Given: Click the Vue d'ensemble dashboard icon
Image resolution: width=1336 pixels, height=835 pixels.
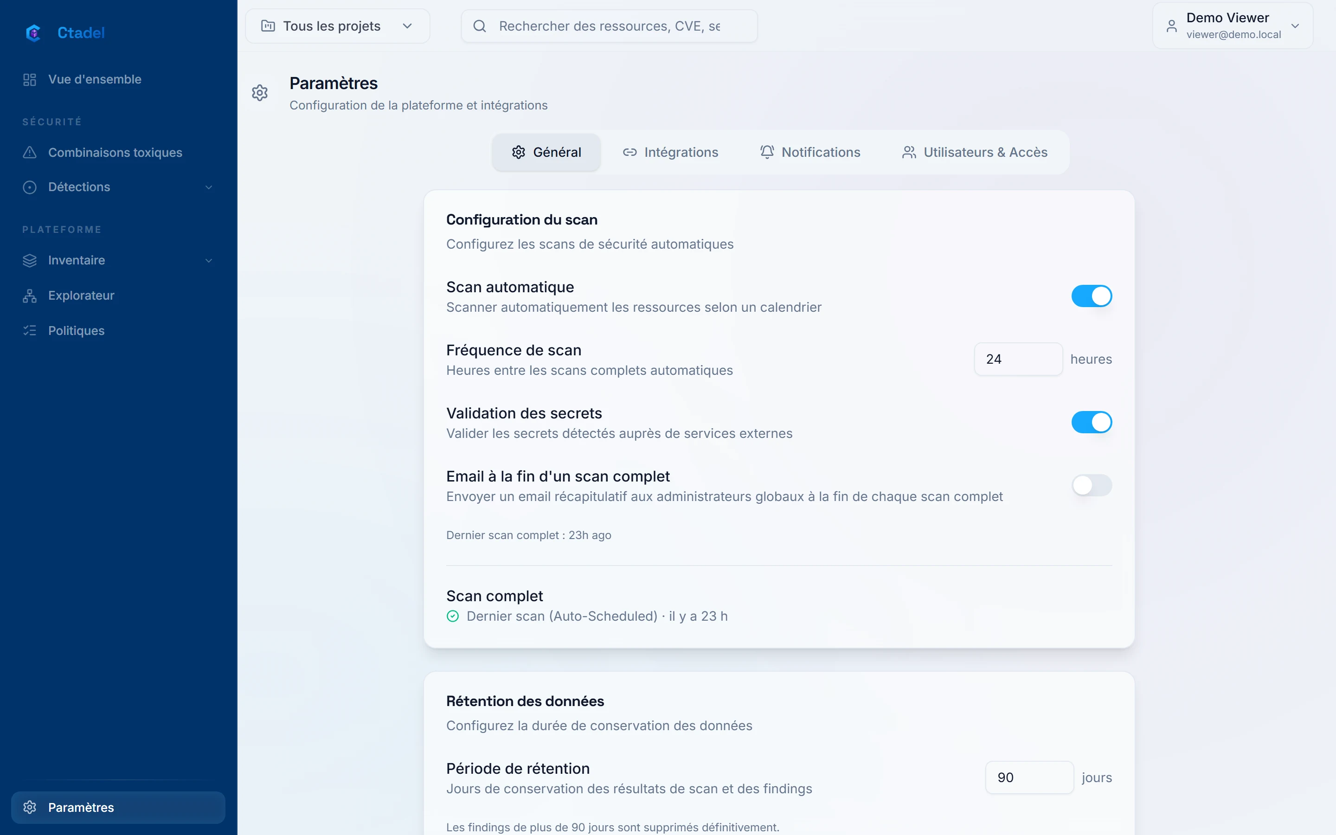Looking at the screenshot, I should click(x=30, y=79).
